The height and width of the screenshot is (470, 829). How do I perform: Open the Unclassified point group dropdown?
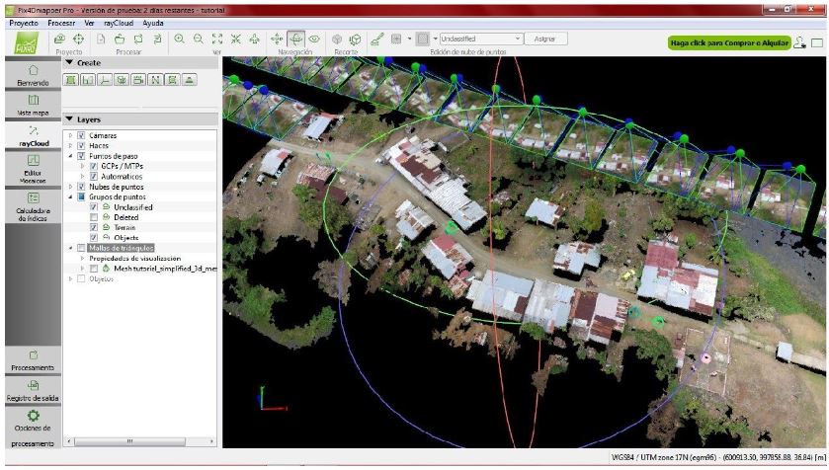480,39
